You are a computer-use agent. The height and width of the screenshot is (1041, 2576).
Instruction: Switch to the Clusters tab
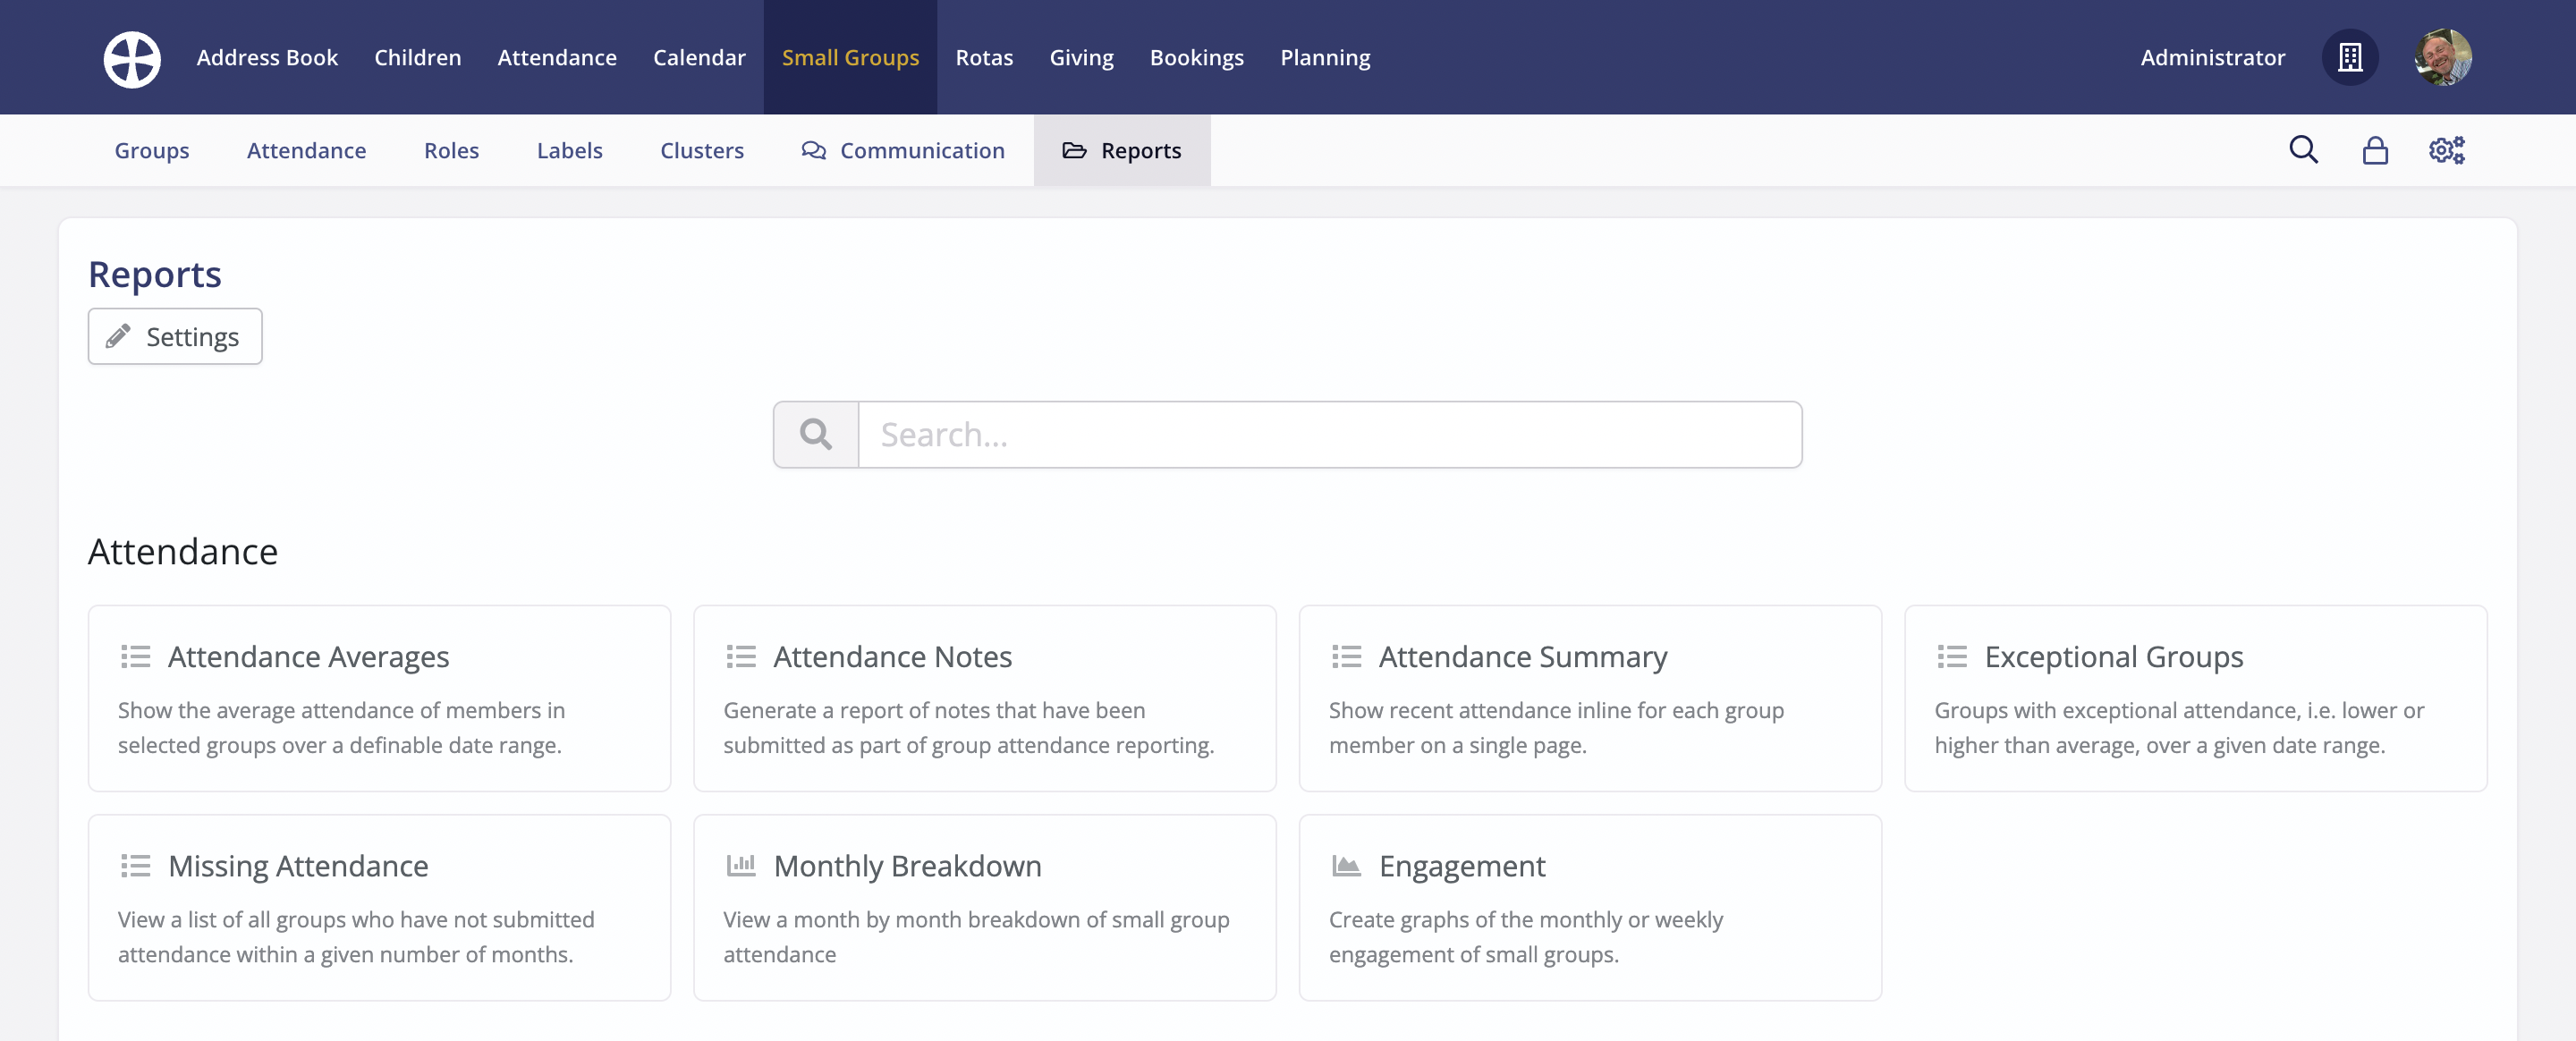(x=702, y=150)
